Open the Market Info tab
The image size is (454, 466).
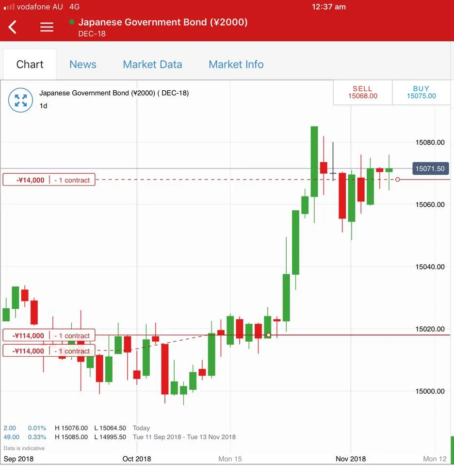(x=236, y=65)
